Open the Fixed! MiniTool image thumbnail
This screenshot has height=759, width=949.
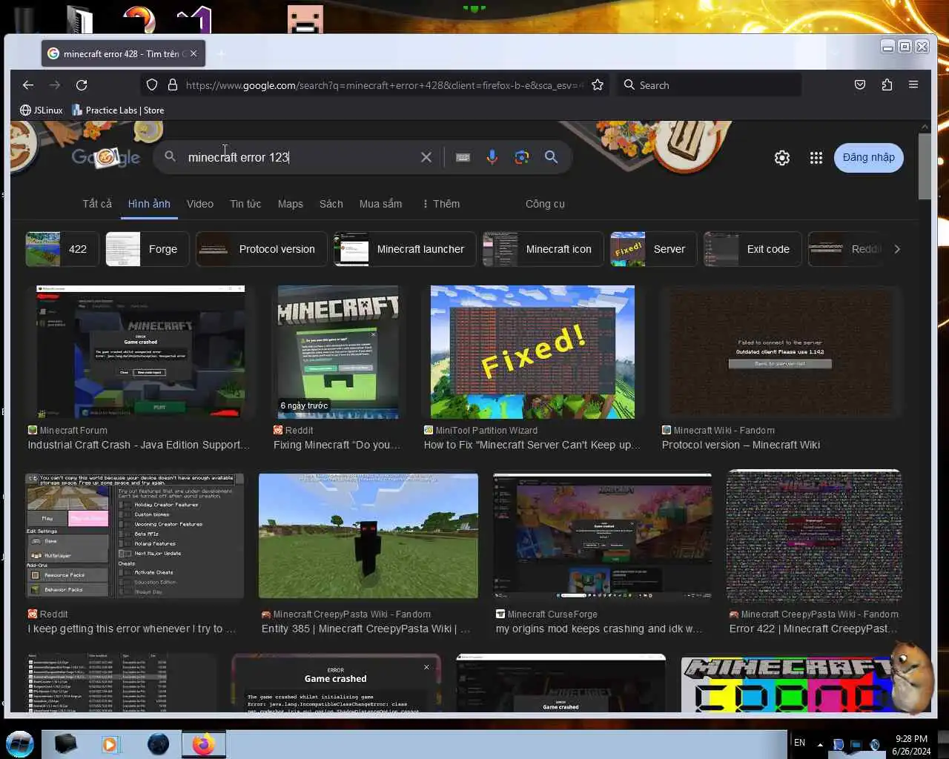(x=532, y=352)
